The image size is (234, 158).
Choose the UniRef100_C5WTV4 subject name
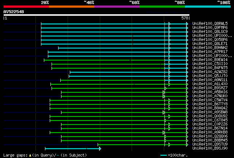[x=210, y=100]
